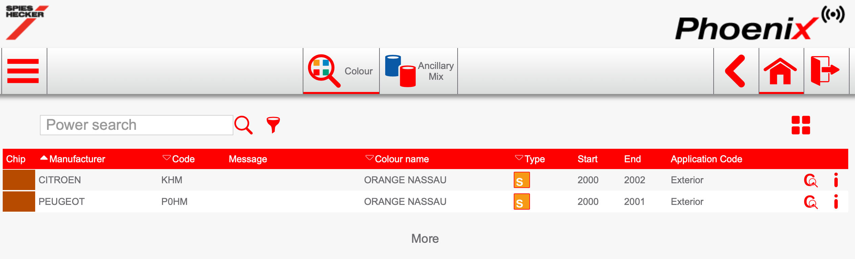Show info for CITROEN KHM row
The image size is (855, 259).
[836, 180]
